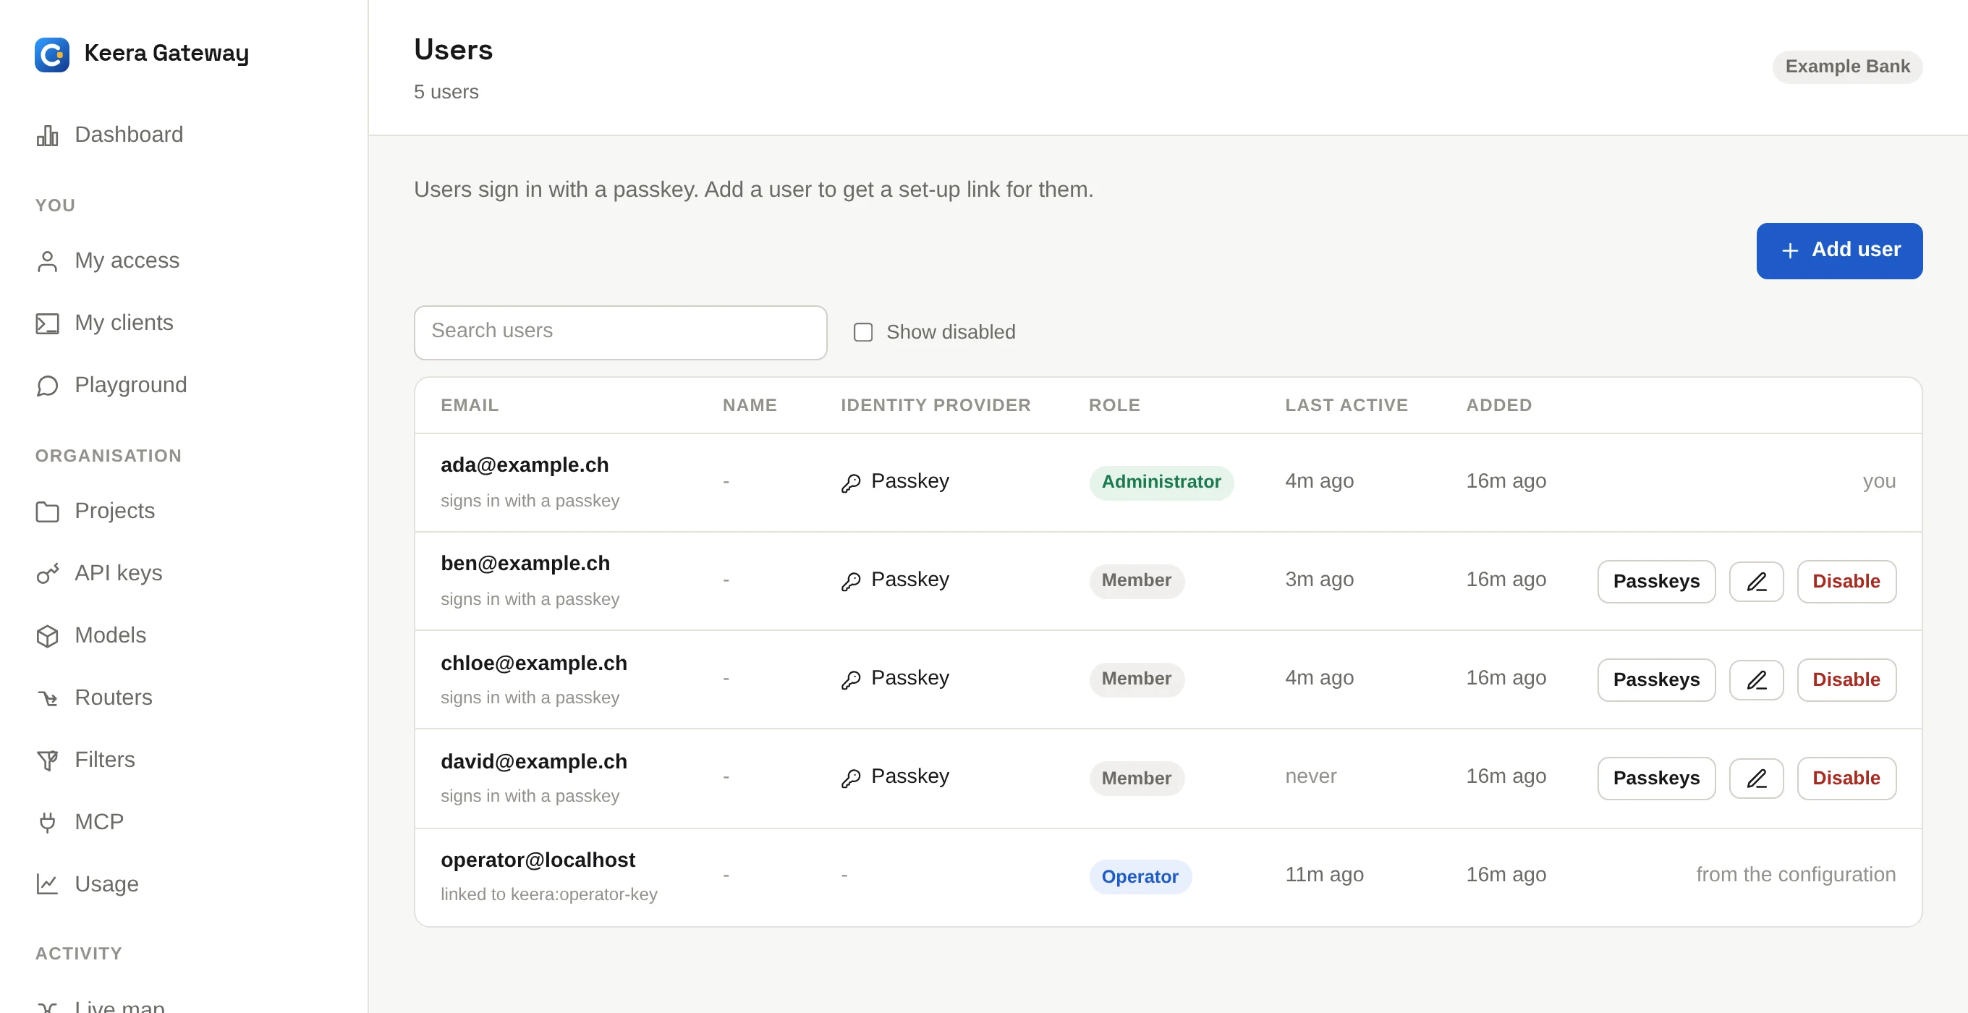The image size is (1968, 1013).
Task: Edit david@example.ch using the pencil icon
Action: click(1757, 779)
